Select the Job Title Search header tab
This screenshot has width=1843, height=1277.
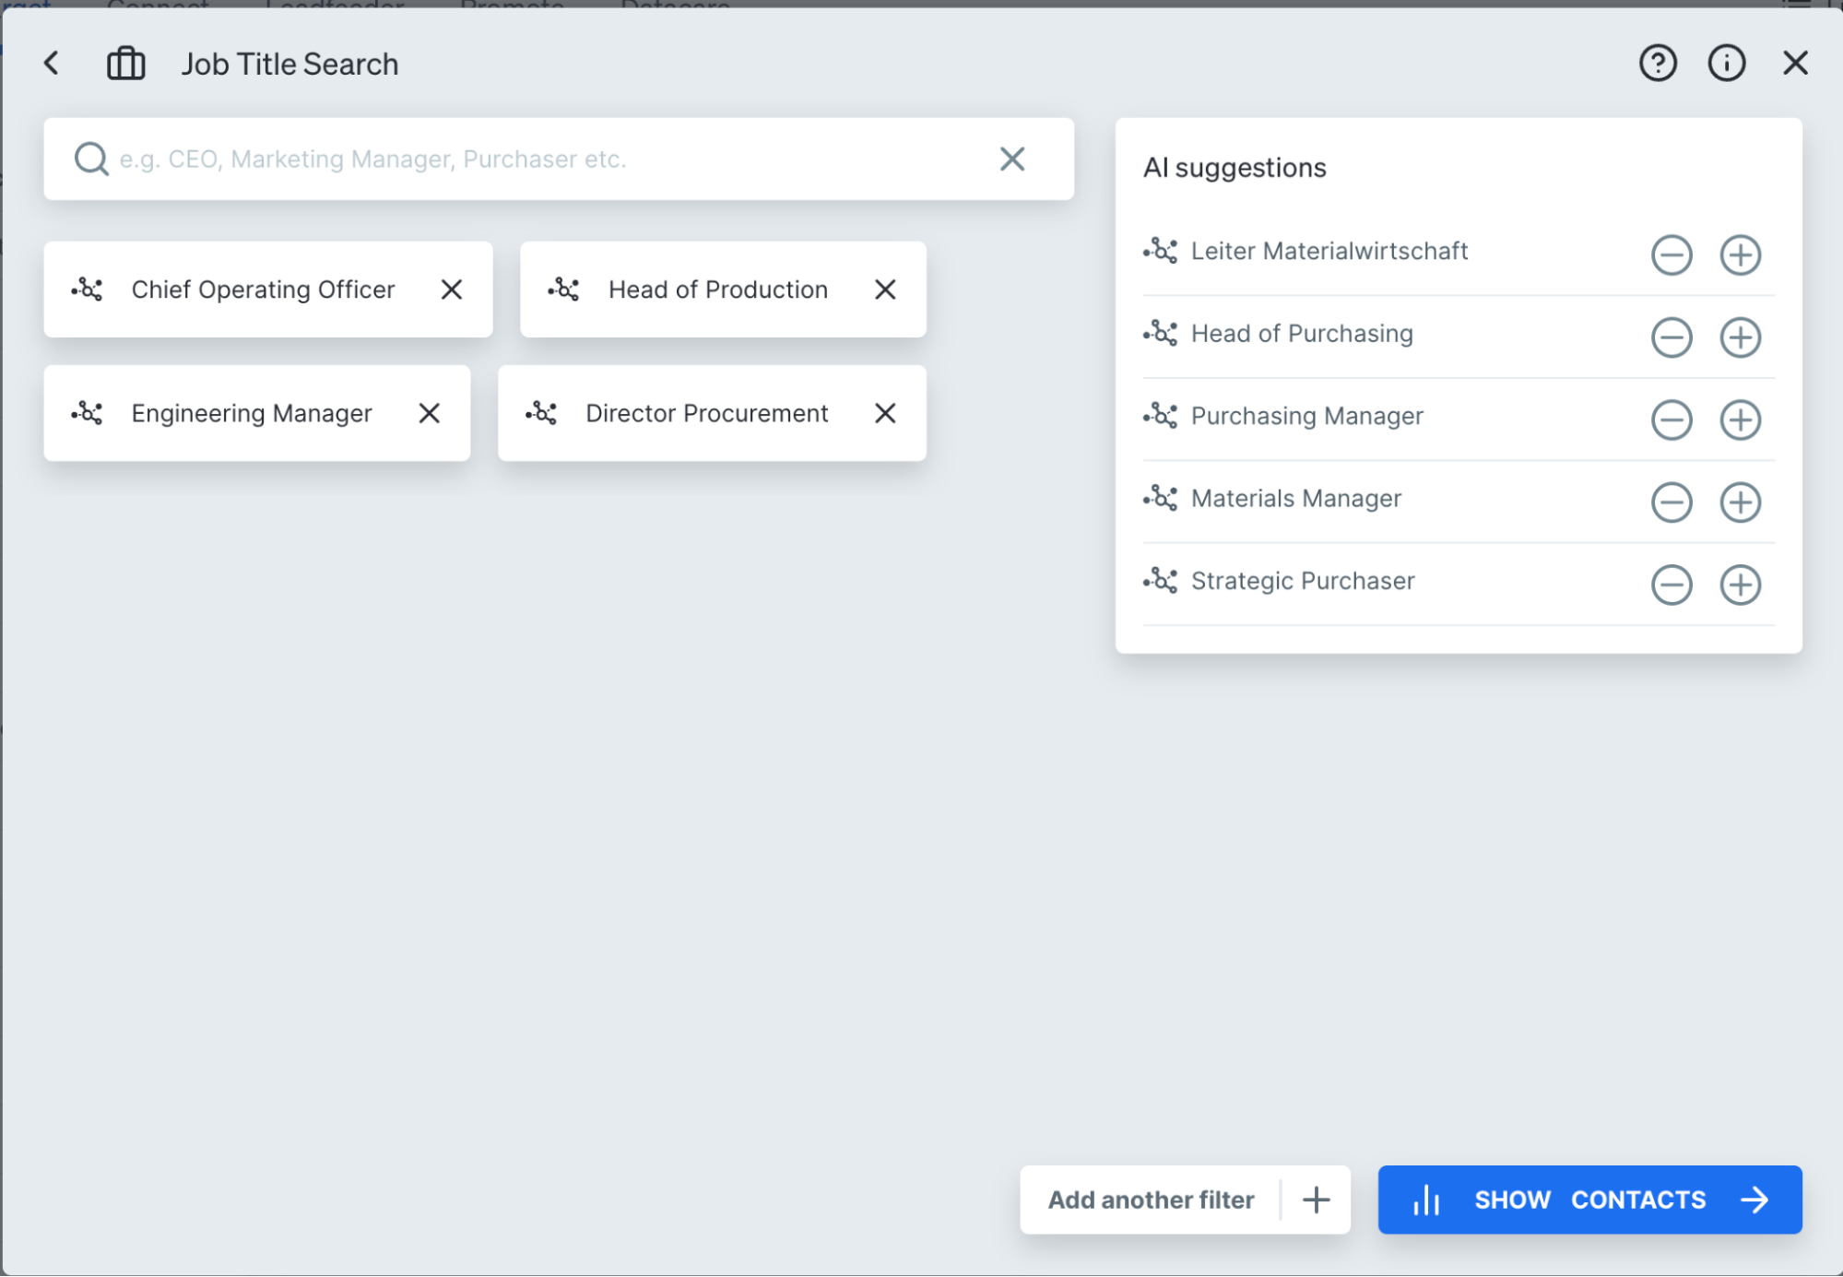pyautogui.click(x=289, y=63)
